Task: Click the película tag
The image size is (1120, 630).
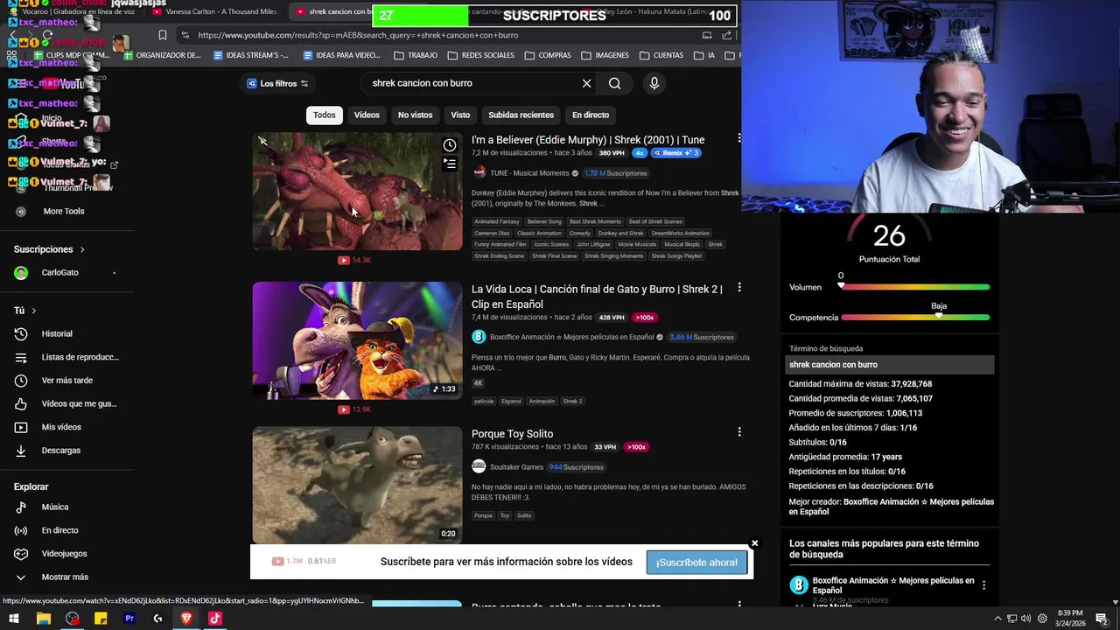Action: point(484,401)
